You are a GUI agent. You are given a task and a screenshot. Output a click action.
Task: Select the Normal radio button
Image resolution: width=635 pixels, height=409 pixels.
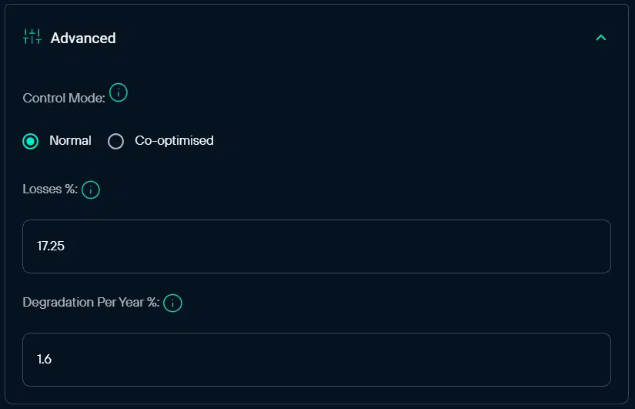31,141
